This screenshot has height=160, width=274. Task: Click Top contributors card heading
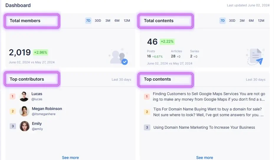[x=27, y=79]
